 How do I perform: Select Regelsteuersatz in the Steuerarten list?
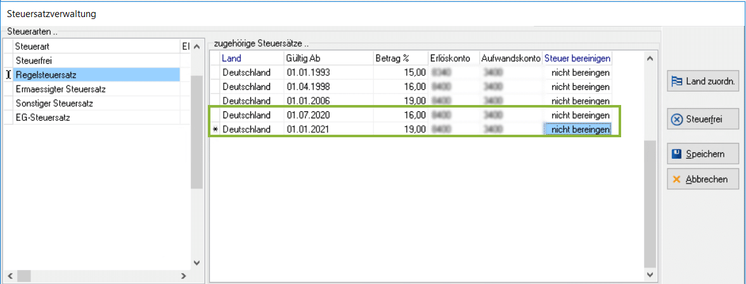coord(96,75)
